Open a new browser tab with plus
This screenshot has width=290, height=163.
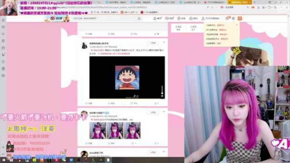coord(254,2)
